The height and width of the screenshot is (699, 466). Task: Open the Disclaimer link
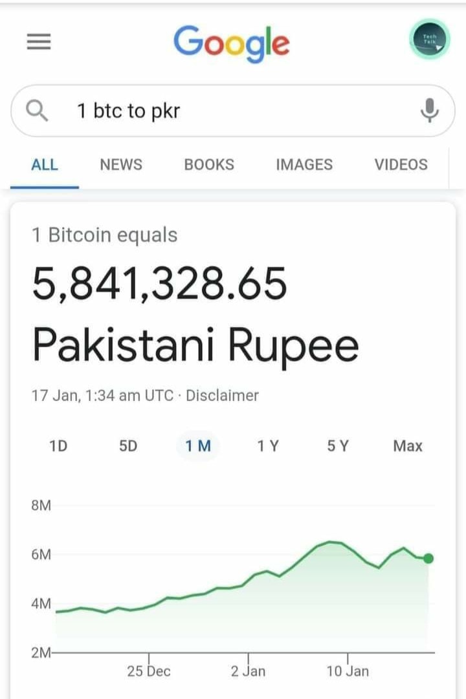pos(222,396)
